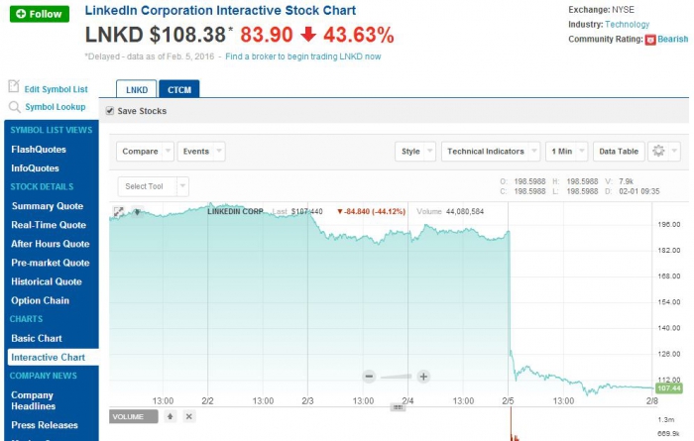Select the LNKD tab
This screenshot has height=441, width=694.
136,89
